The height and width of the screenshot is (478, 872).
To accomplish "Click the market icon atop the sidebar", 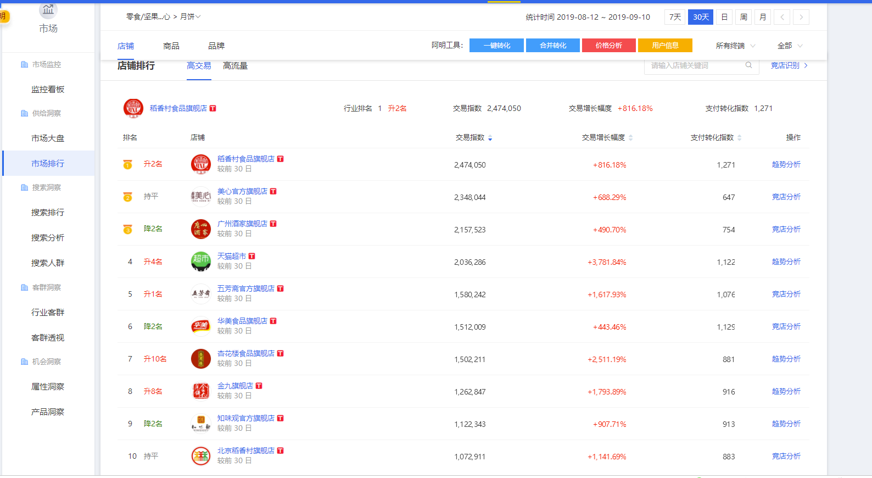I will (48, 9).
